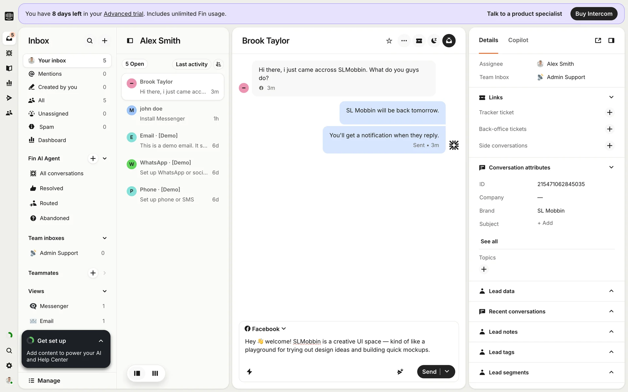Open the three-dots more actions menu
The height and width of the screenshot is (392, 628).
tap(404, 41)
